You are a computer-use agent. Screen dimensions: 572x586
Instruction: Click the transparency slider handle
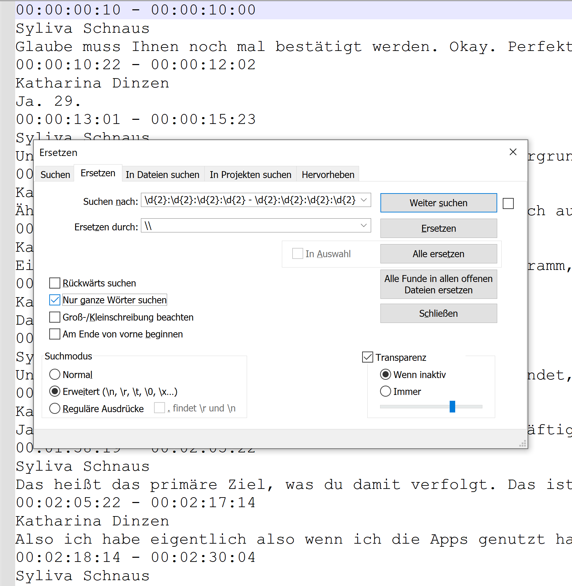point(452,407)
